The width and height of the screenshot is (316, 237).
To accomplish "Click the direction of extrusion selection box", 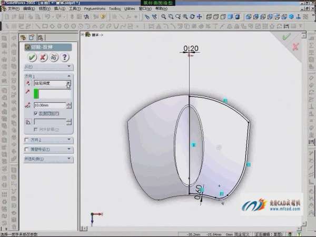I will point(52,94).
